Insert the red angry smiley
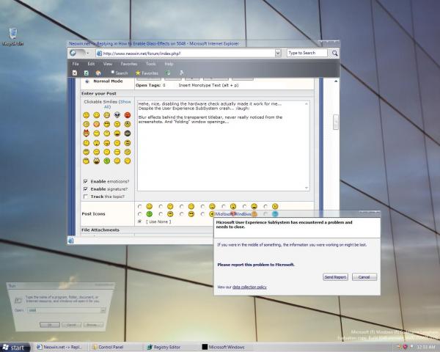Viewport: 440px width, 352px height. [128, 115]
